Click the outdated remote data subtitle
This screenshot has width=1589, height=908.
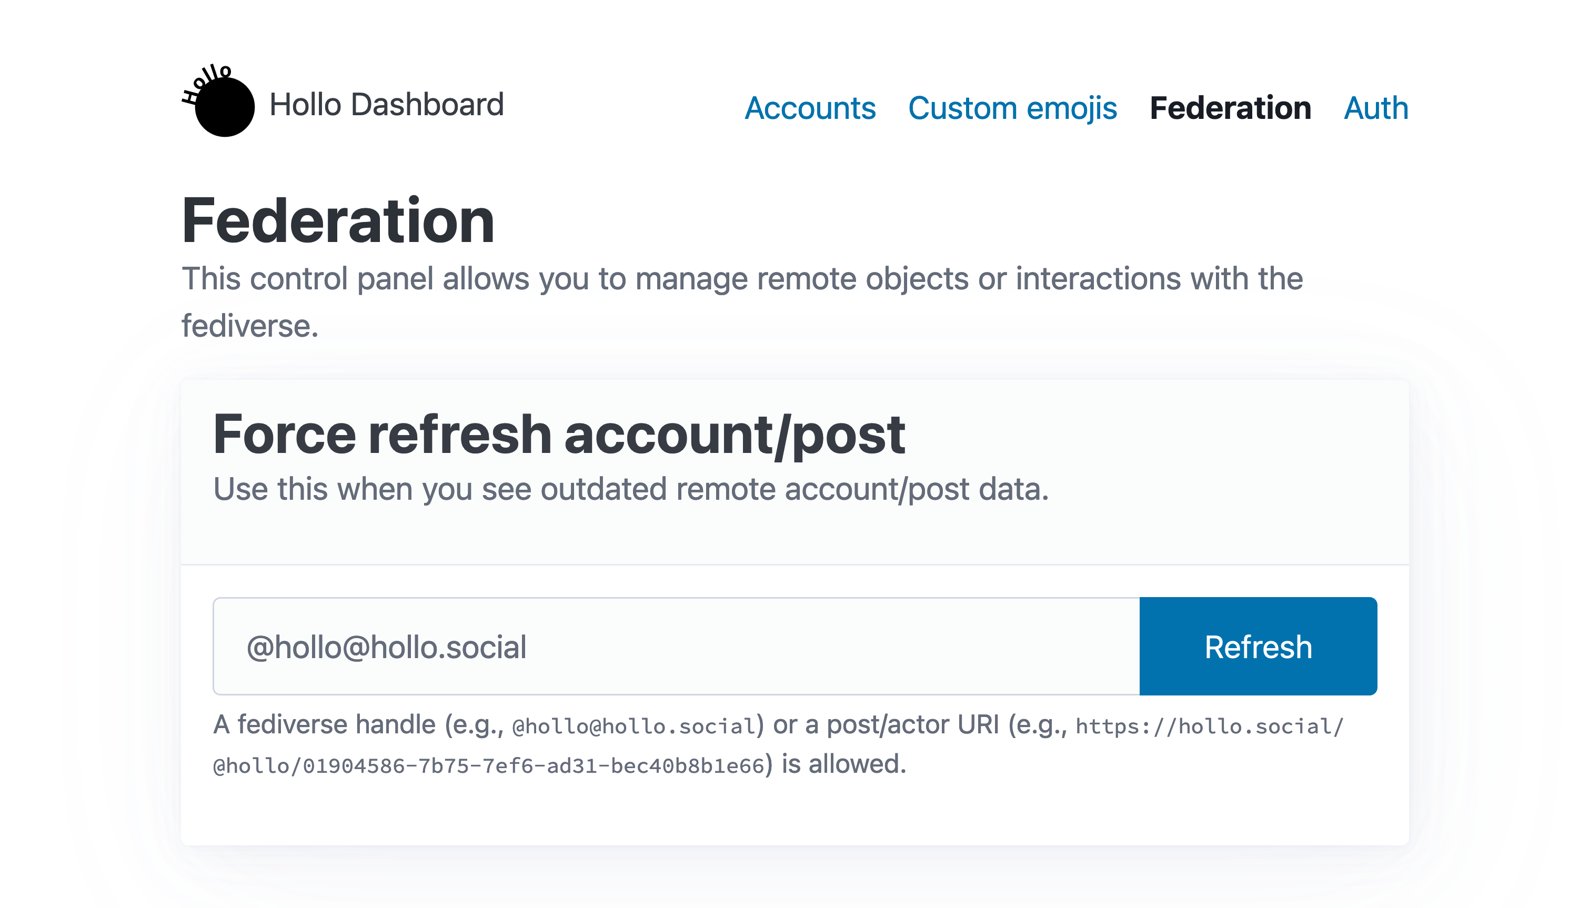click(630, 489)
